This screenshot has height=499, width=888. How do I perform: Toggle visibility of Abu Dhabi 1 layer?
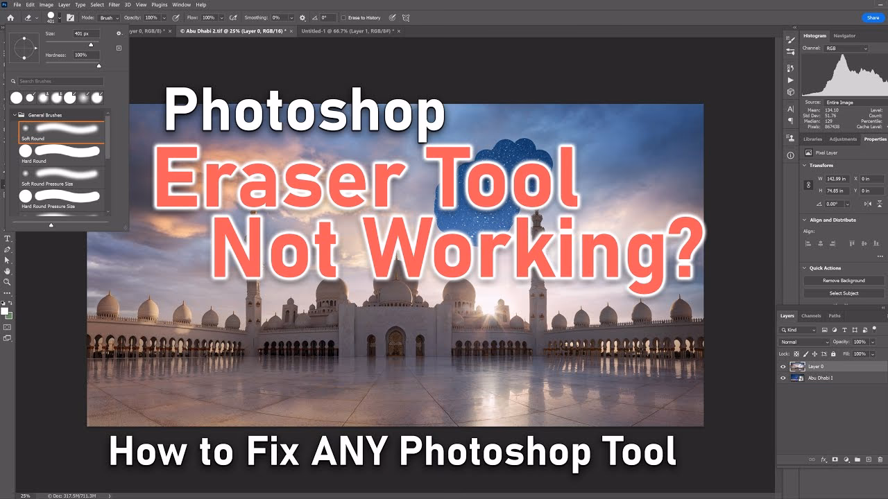783,378
